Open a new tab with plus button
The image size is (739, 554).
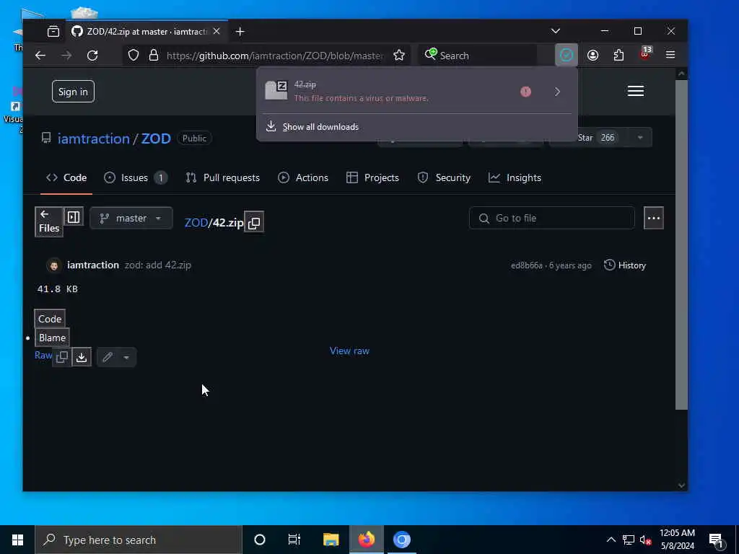[240, 32]
